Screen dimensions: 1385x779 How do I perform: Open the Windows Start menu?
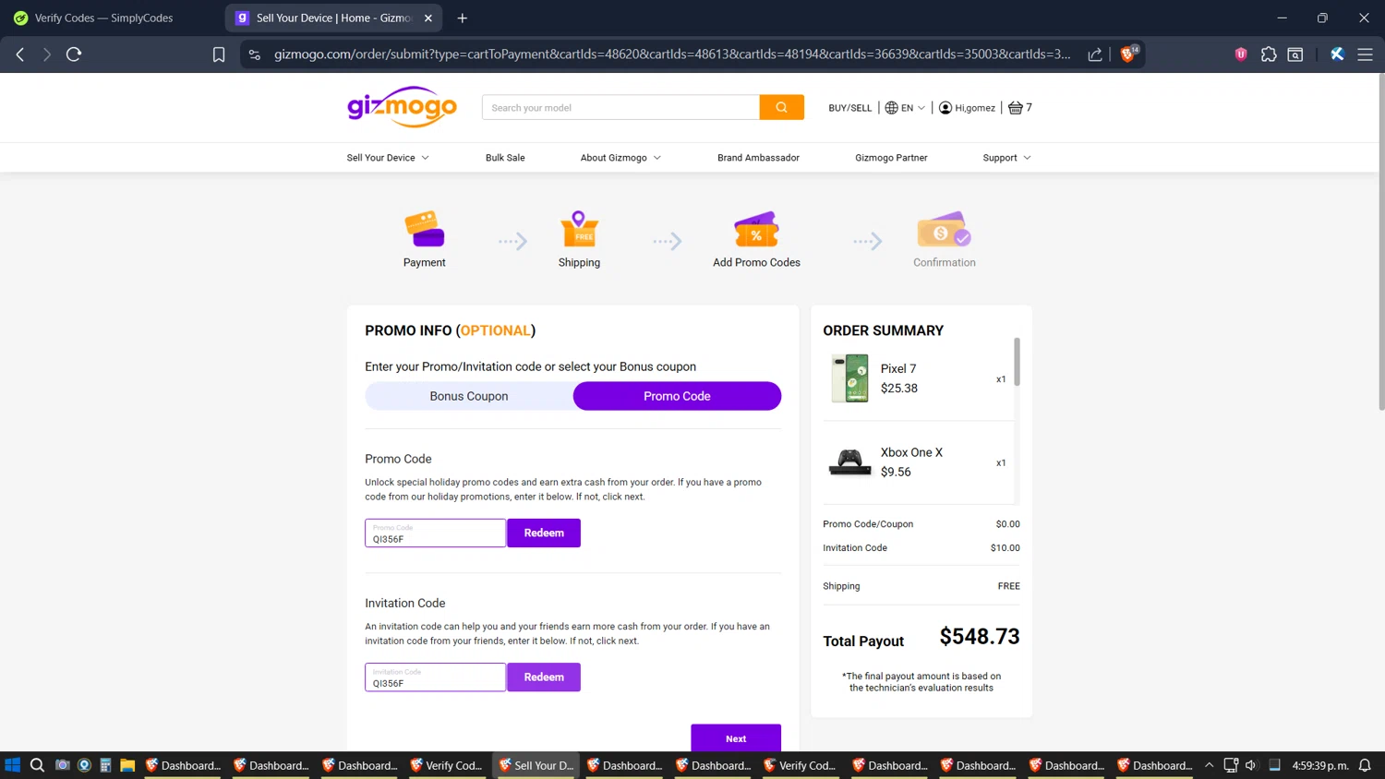pyautogui.click(x=12, y=765)
